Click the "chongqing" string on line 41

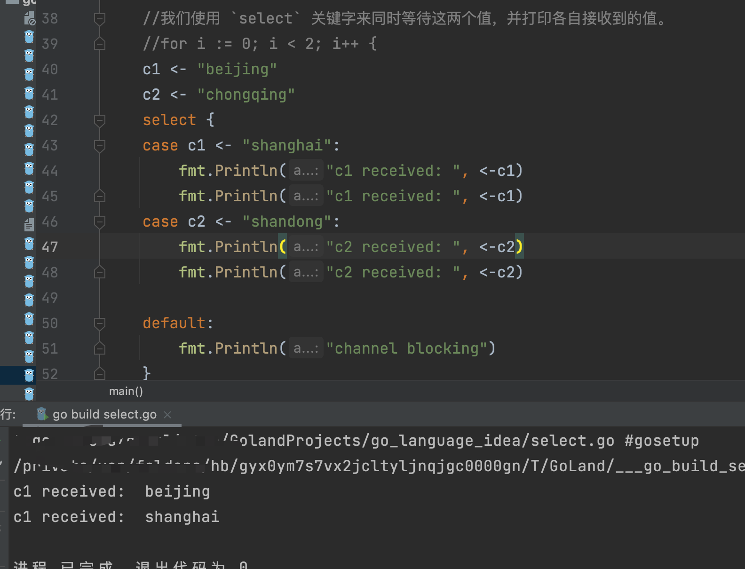coord(246,95)
